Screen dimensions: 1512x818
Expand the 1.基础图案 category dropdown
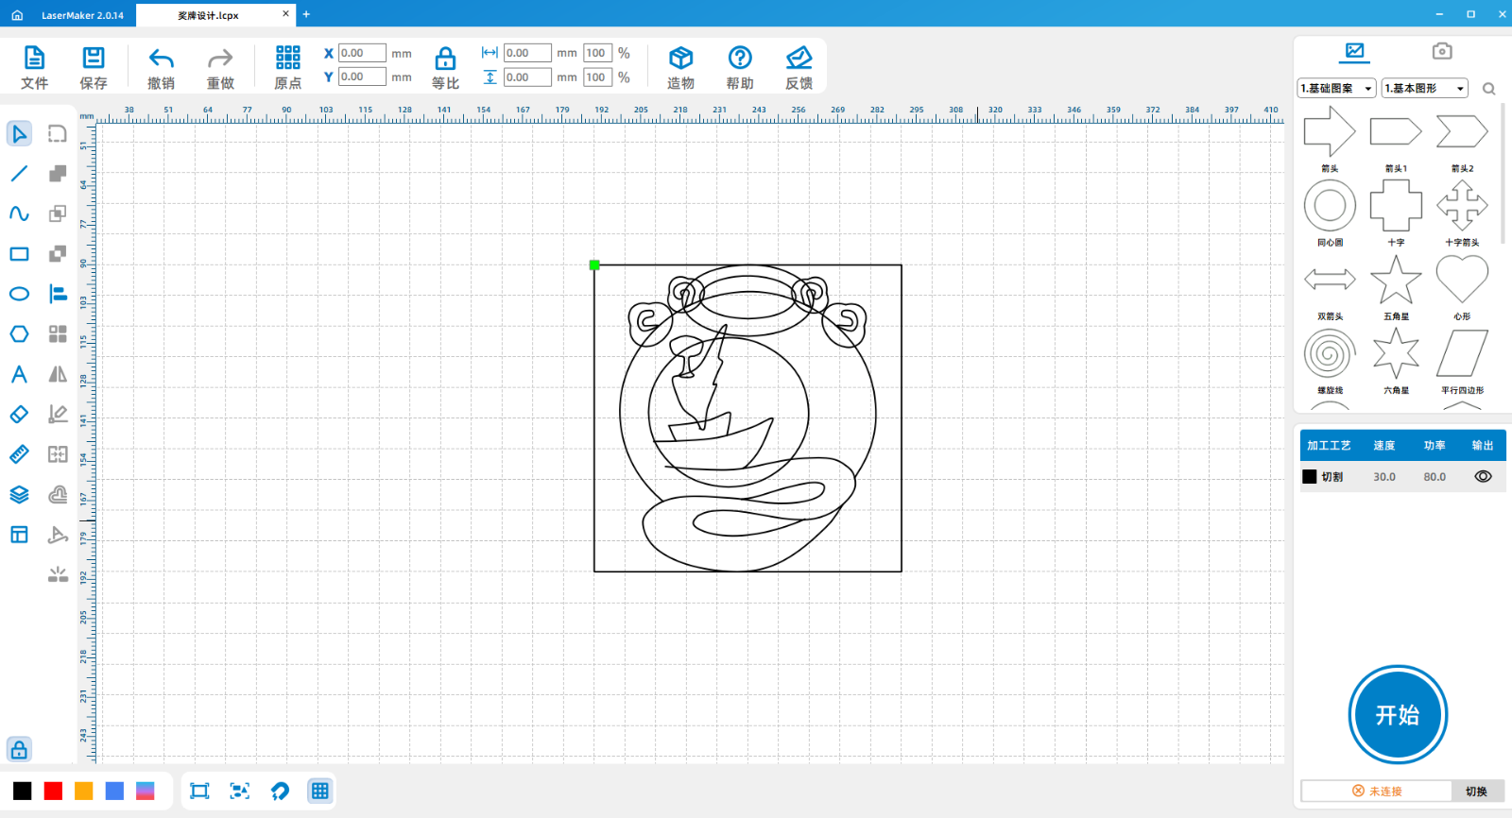(x=1337, y=88)
